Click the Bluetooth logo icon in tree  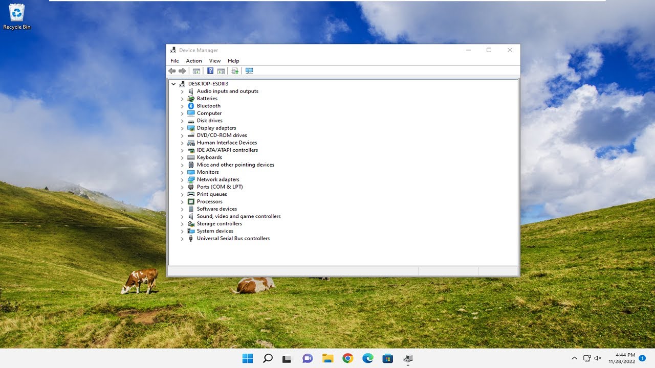[x=191, y=106]
